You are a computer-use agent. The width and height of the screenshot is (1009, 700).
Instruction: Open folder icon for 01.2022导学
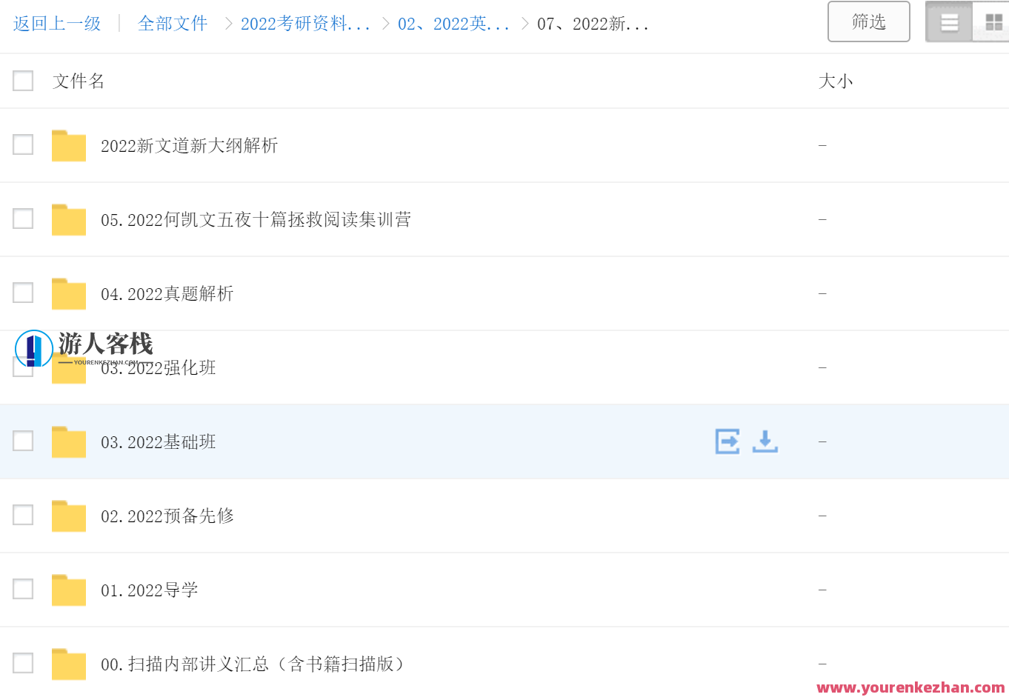[69, 590]
